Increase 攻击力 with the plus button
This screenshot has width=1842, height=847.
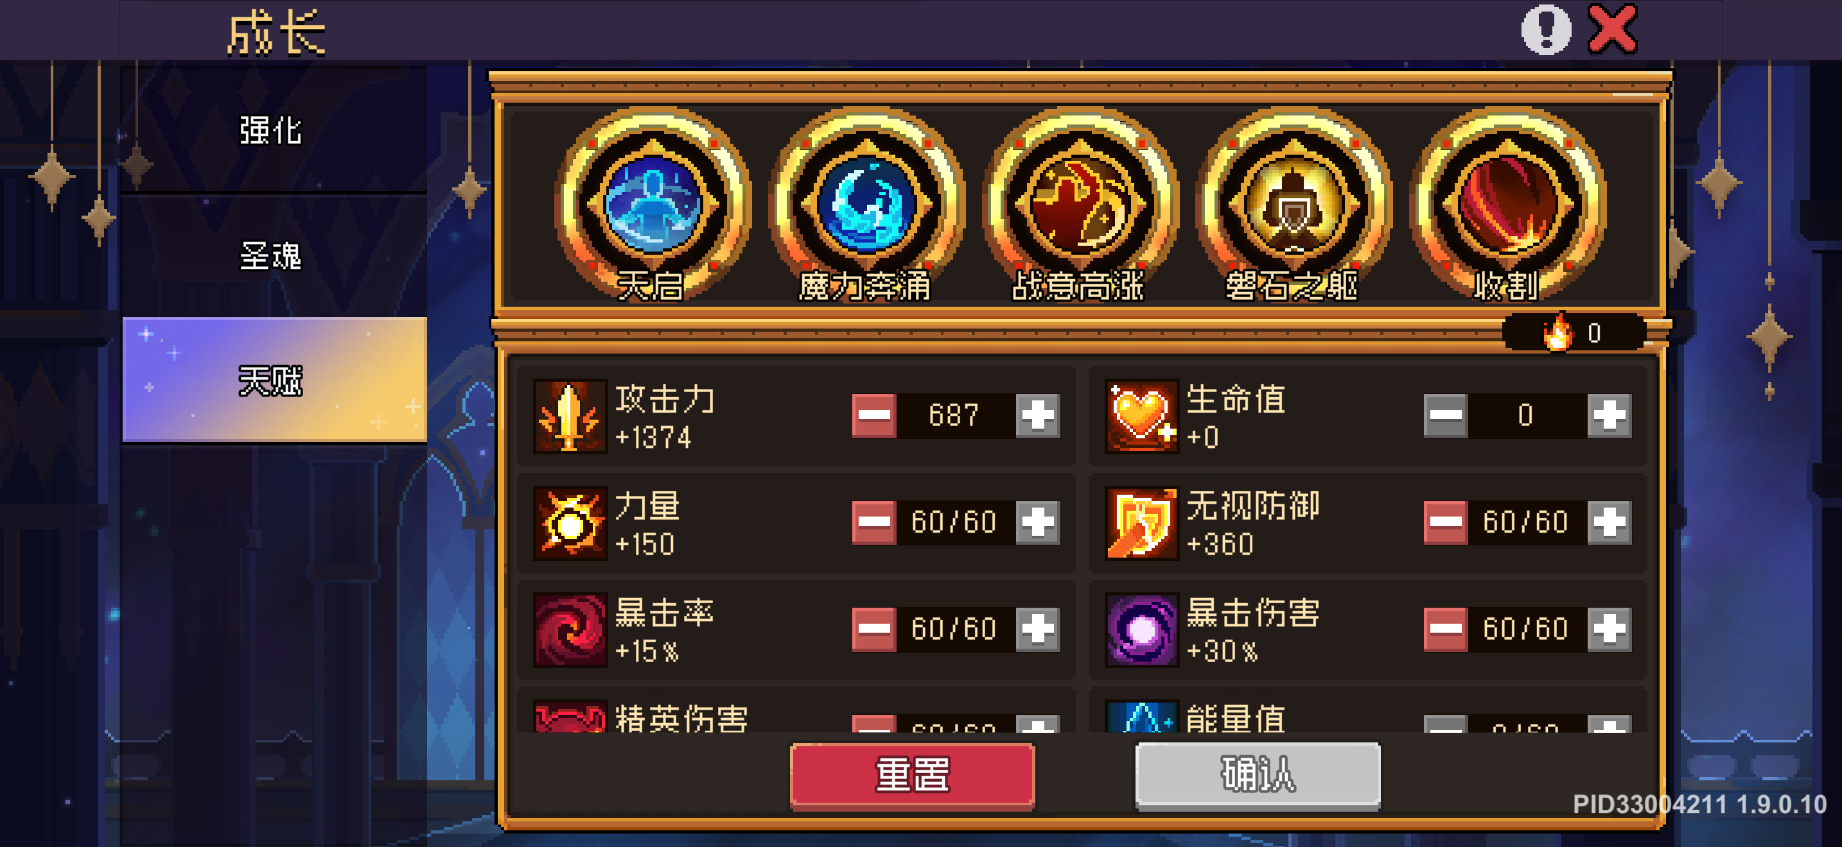[x=1037, y=415]
